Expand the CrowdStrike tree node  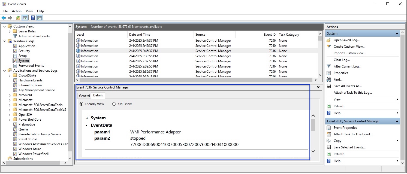point(10,75)
